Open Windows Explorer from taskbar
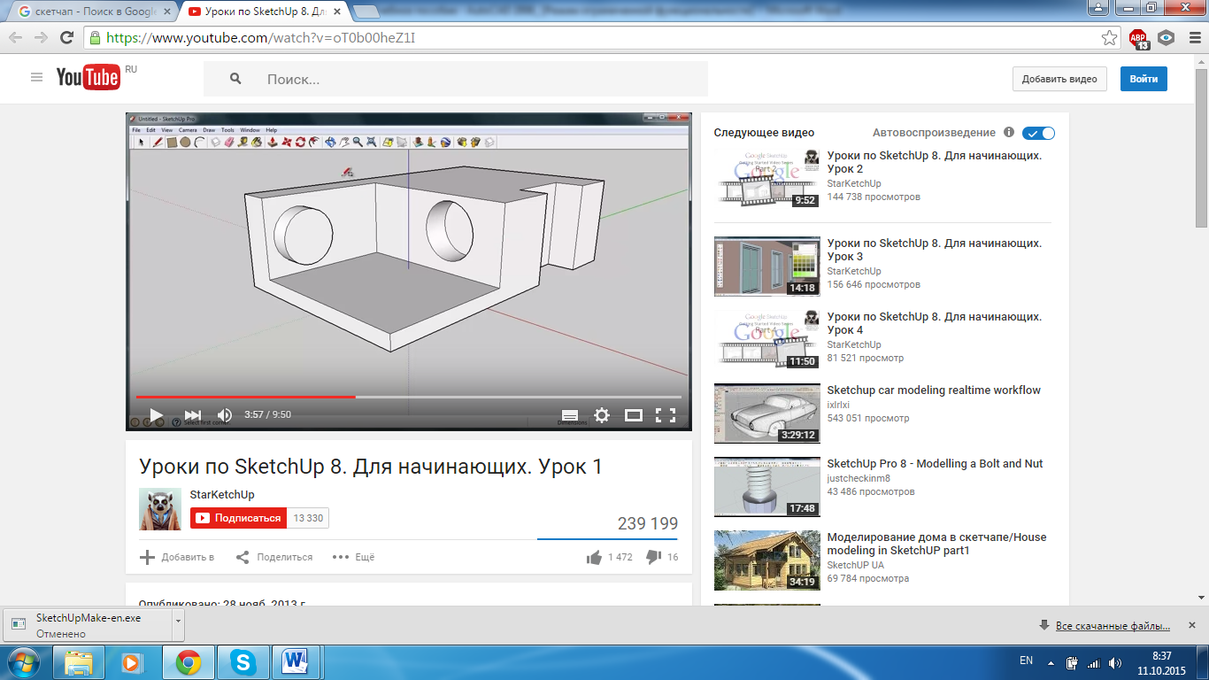 tap(78, 661)
